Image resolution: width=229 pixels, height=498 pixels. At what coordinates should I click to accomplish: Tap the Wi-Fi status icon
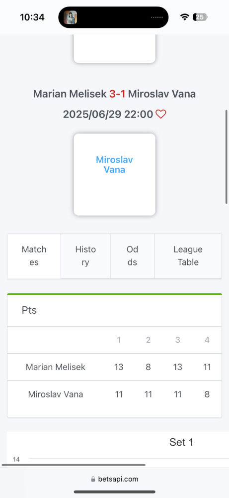[184, 17]
